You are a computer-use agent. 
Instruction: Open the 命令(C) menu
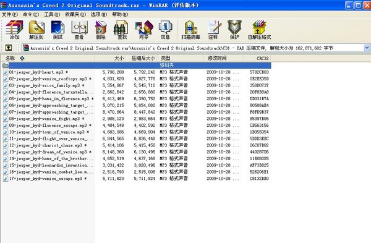tap(31, 14)
